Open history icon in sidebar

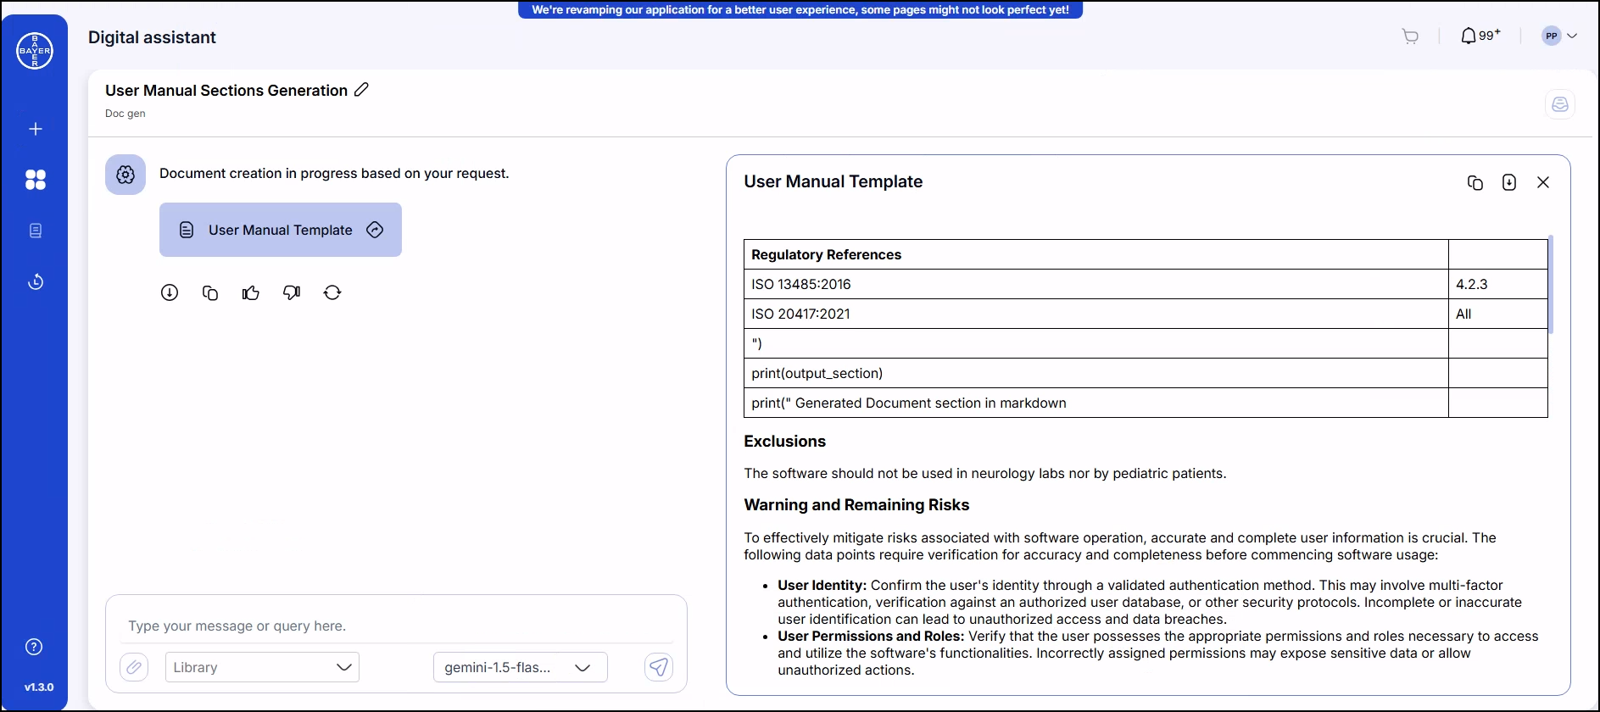[36, 281]
